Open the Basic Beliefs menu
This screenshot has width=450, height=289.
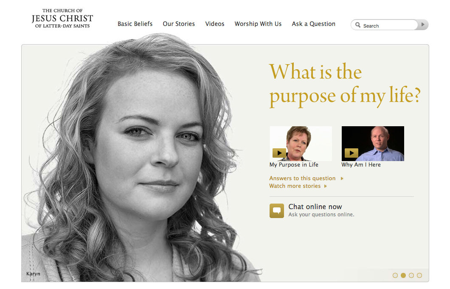point(135,24)
